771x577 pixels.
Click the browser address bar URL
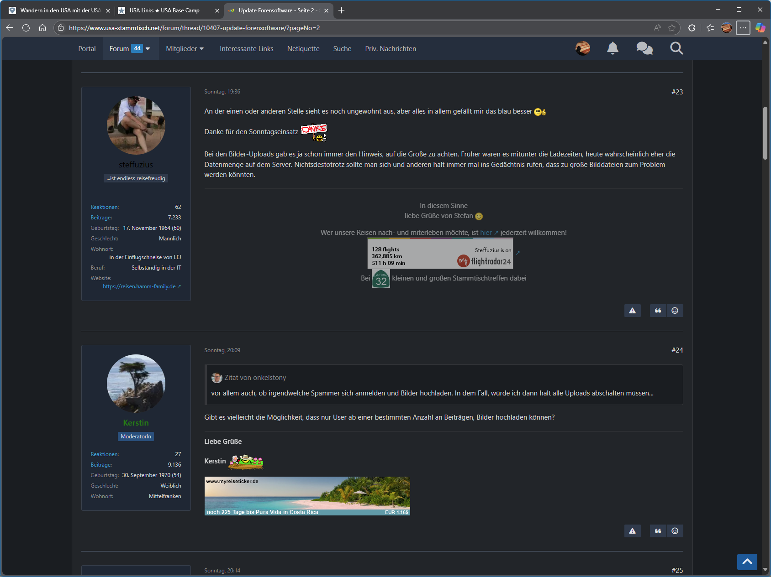pyautogui.click(x=194, y=28)
